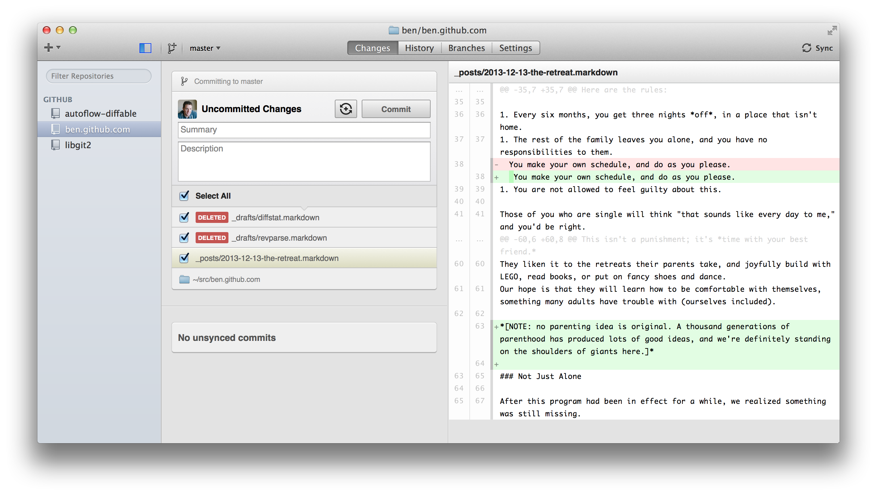The image size is (877, 495).
Task: Open the Branches tab
Action: 466,48
